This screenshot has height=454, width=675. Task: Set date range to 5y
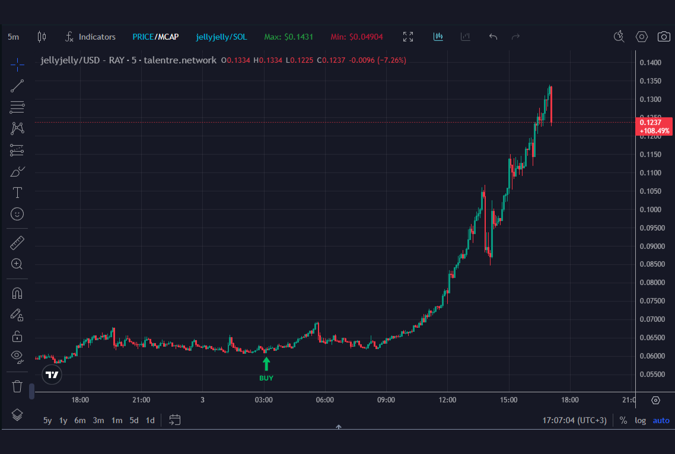point(47,420)
